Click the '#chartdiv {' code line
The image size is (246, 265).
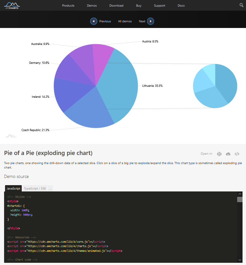click(x=16, y=206)
